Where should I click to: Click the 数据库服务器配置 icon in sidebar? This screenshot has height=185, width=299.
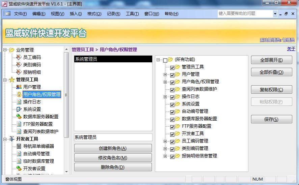tap(19, 117)
